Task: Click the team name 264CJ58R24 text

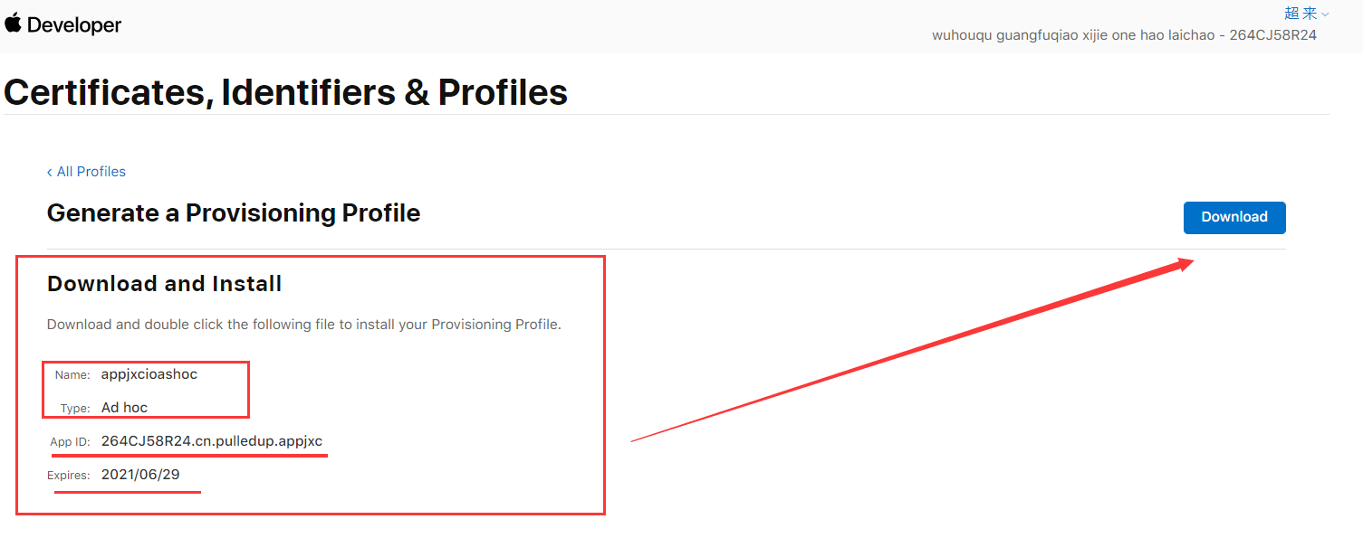Action: (x=1123, y=35)
